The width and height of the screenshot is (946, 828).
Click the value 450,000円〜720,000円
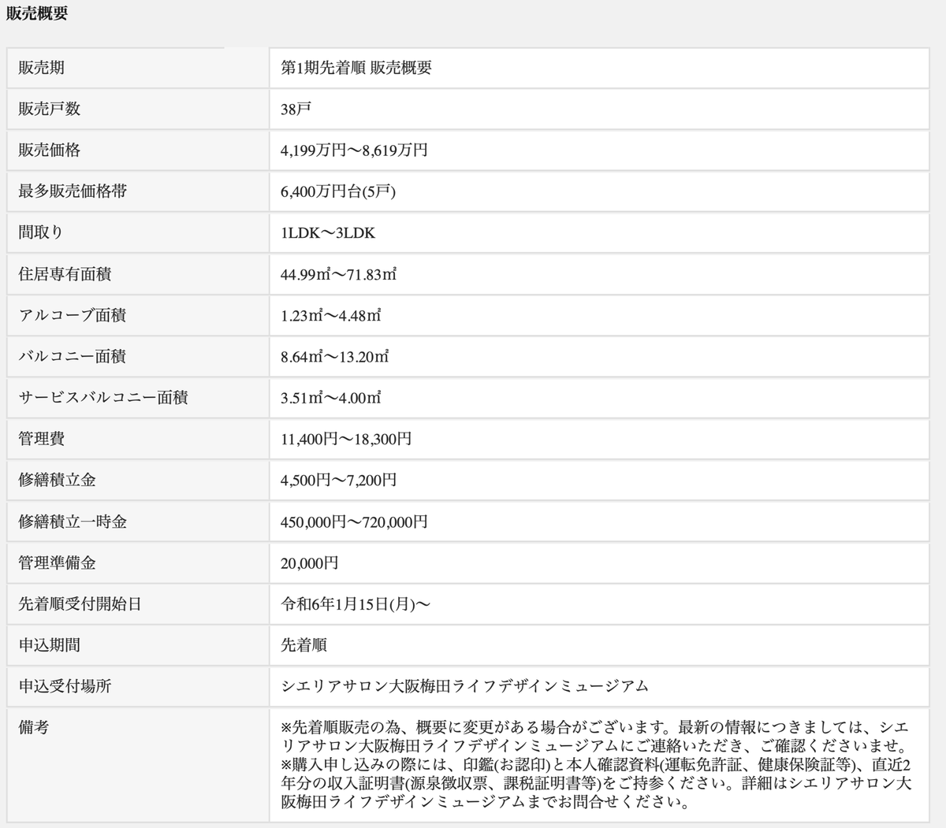coord(355,522)
